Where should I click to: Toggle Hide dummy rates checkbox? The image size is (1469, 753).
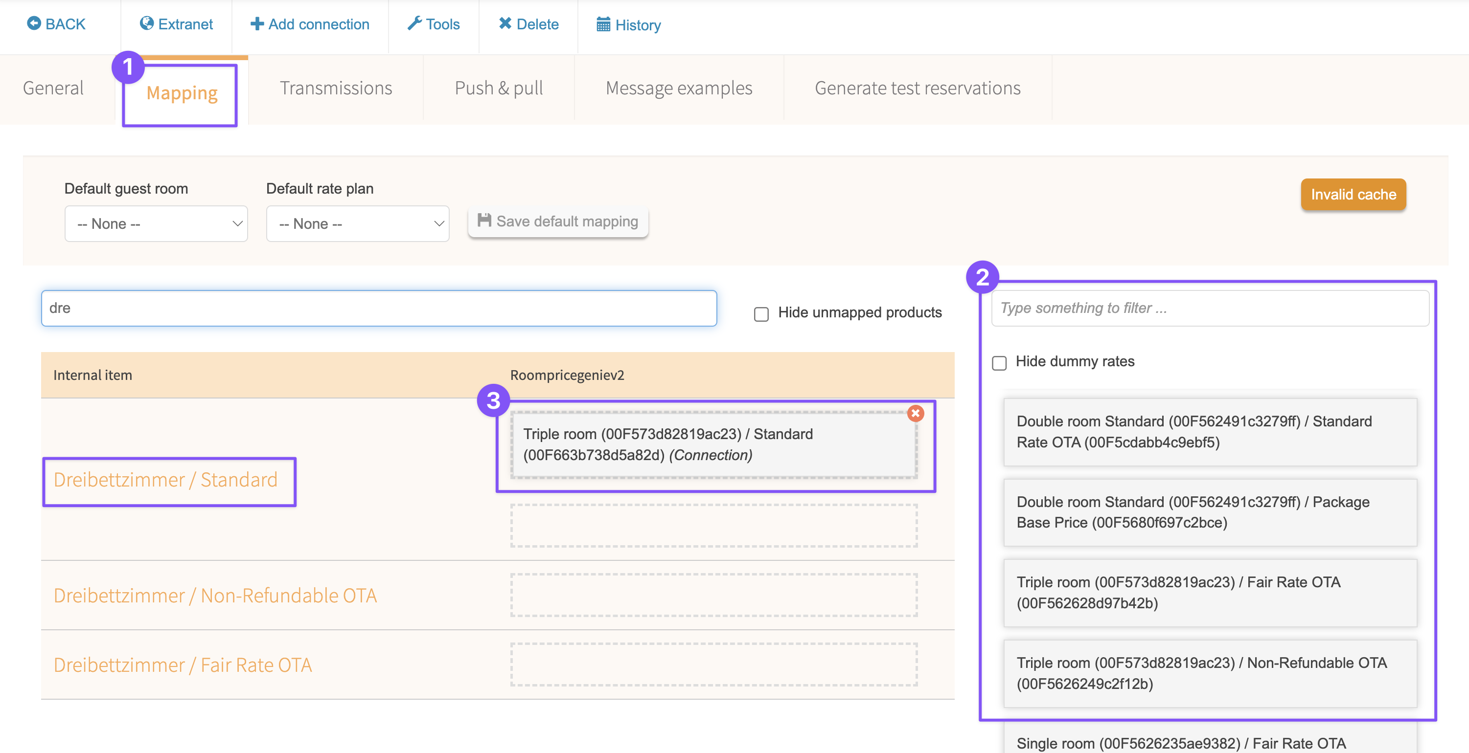pos(999,363)
